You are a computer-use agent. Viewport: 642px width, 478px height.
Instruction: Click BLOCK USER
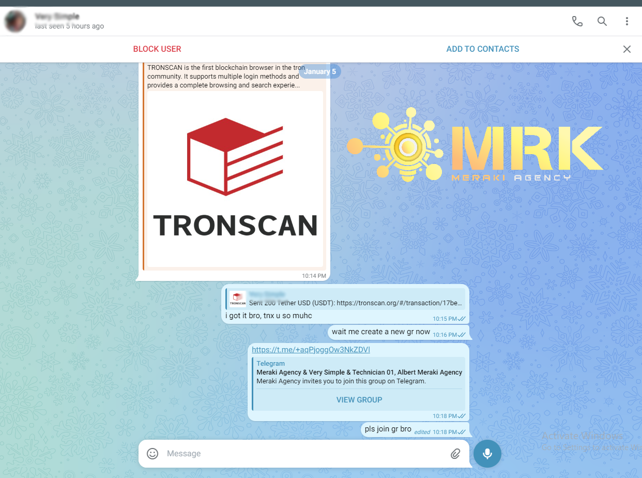click(157, 49)
